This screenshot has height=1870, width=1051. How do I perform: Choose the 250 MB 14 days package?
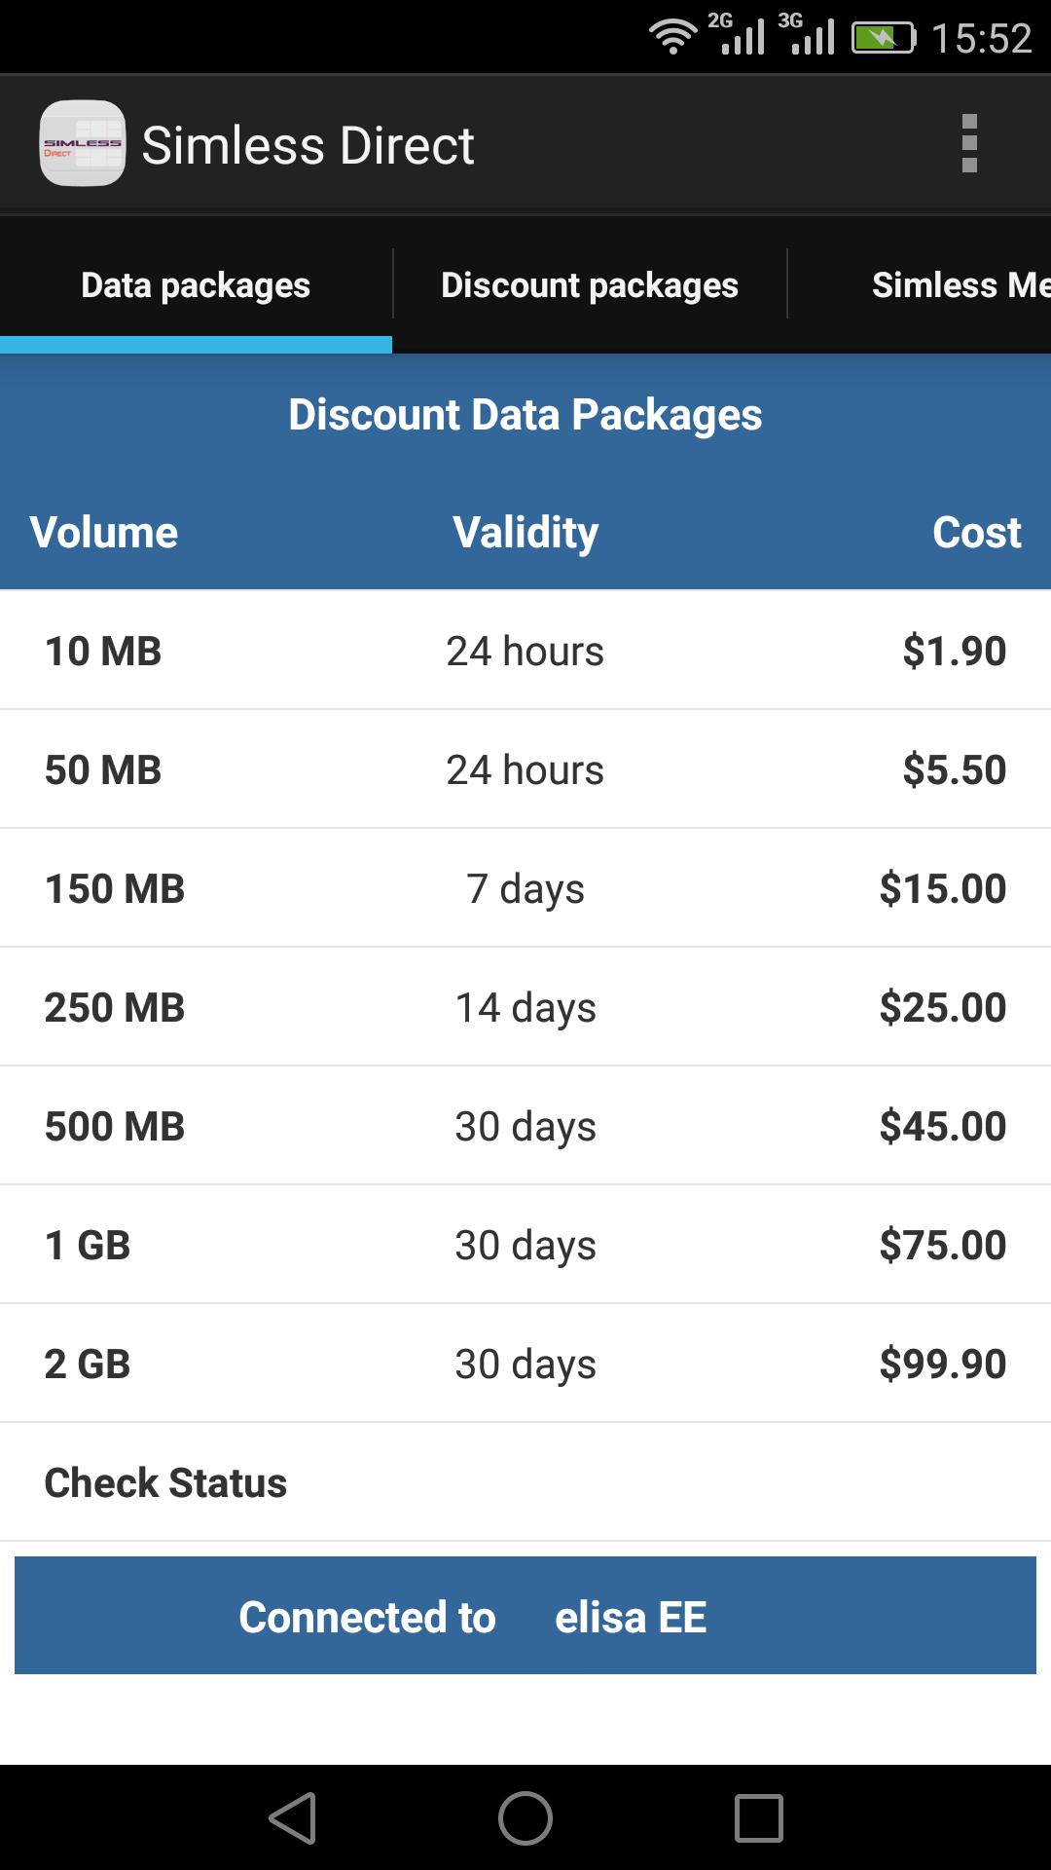tap(525, 1007)
